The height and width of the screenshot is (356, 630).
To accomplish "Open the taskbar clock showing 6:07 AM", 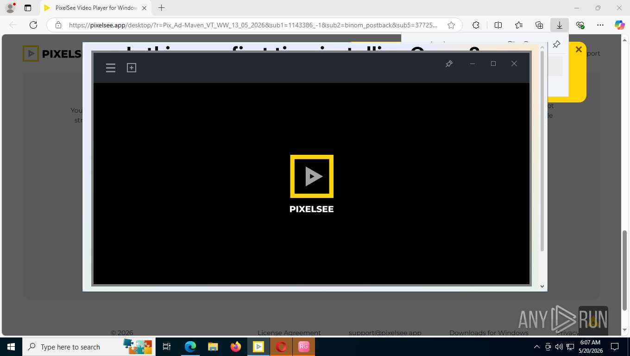I will (x=590, y=347).
